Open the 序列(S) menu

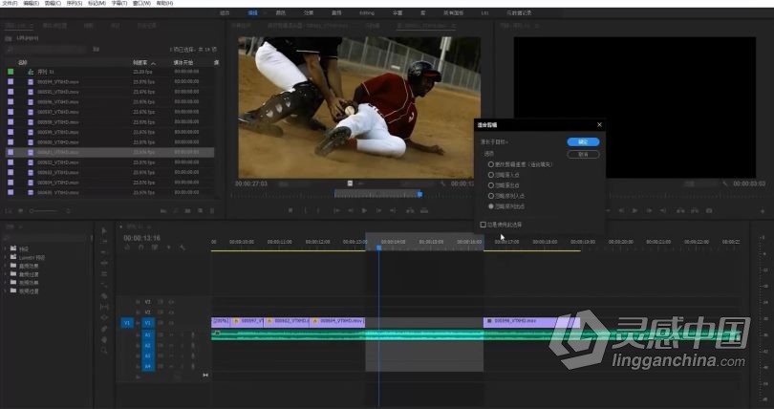[x=75, y=3]
